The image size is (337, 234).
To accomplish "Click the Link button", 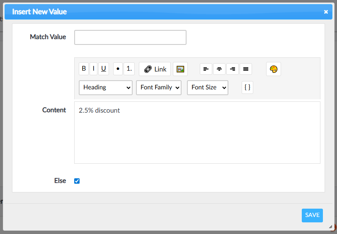I will click(155, 69).
